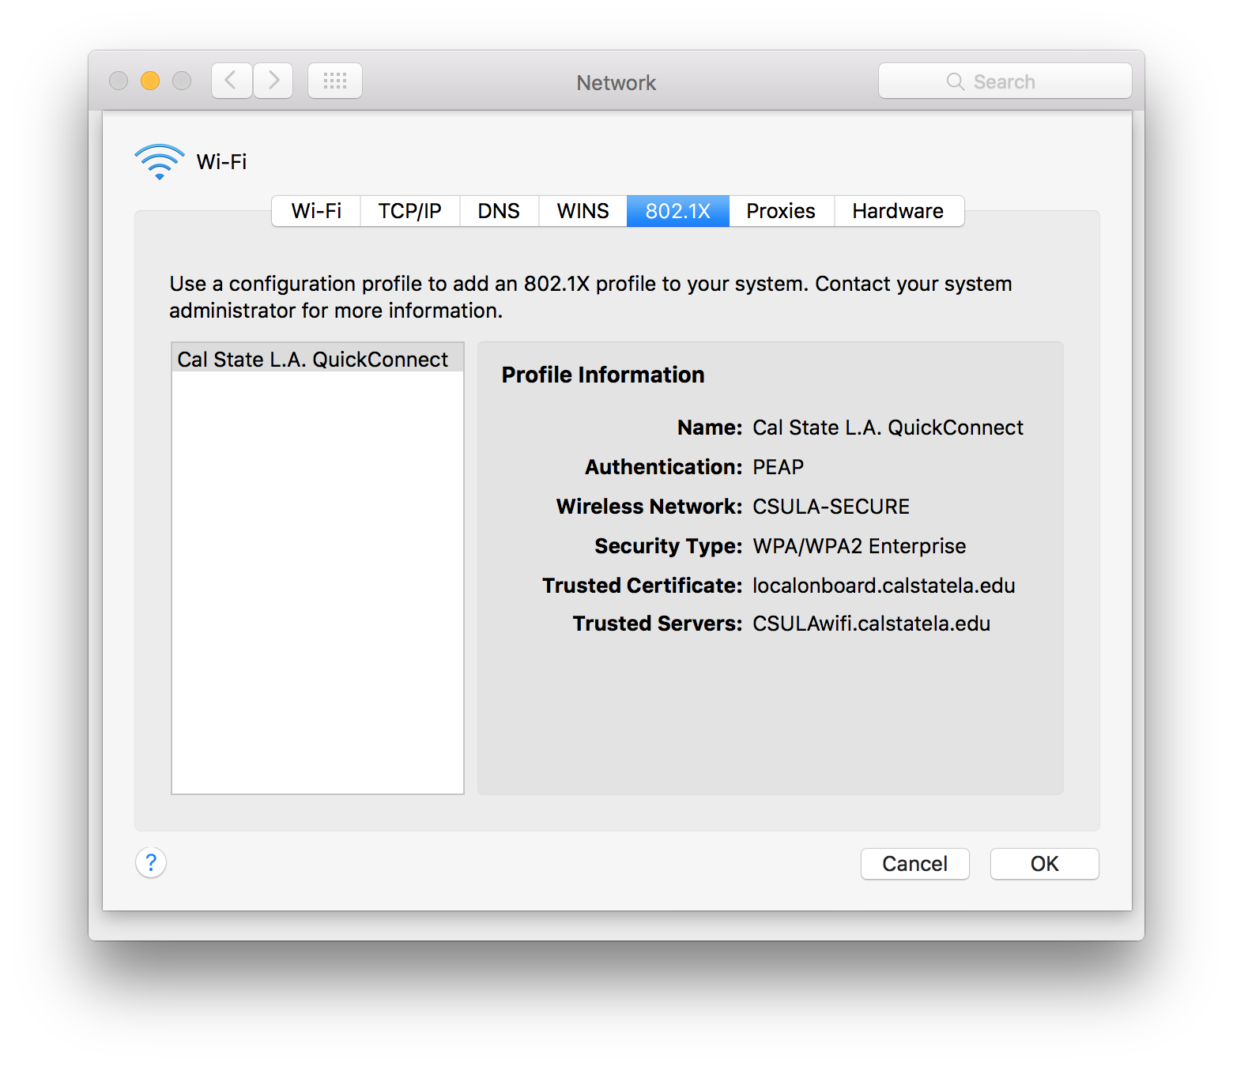Click the PEAP authentication value
The width and height of the screenshot is (1233, 1067).
[778, 467]
